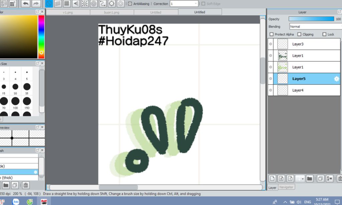Enable the crisscross grid snap icon
342x205 pixels.
pos(67,3)
